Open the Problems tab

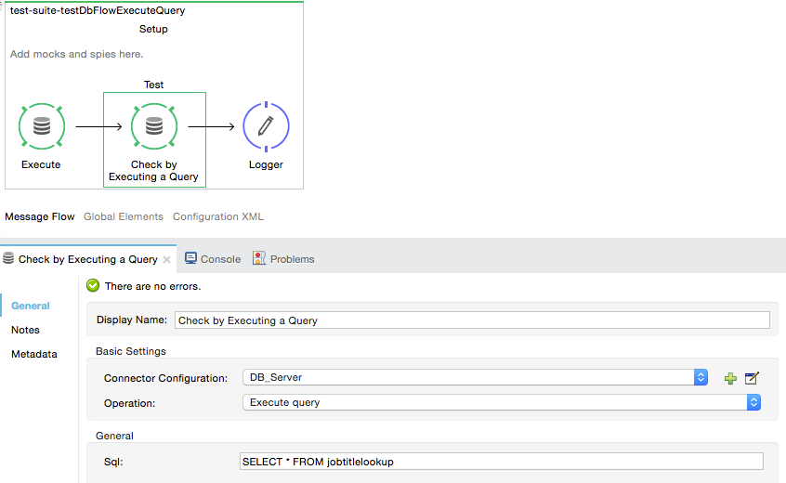[x=283, y=259]
